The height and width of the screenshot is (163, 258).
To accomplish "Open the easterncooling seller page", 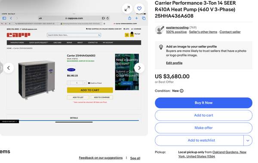I will [177, 27].
